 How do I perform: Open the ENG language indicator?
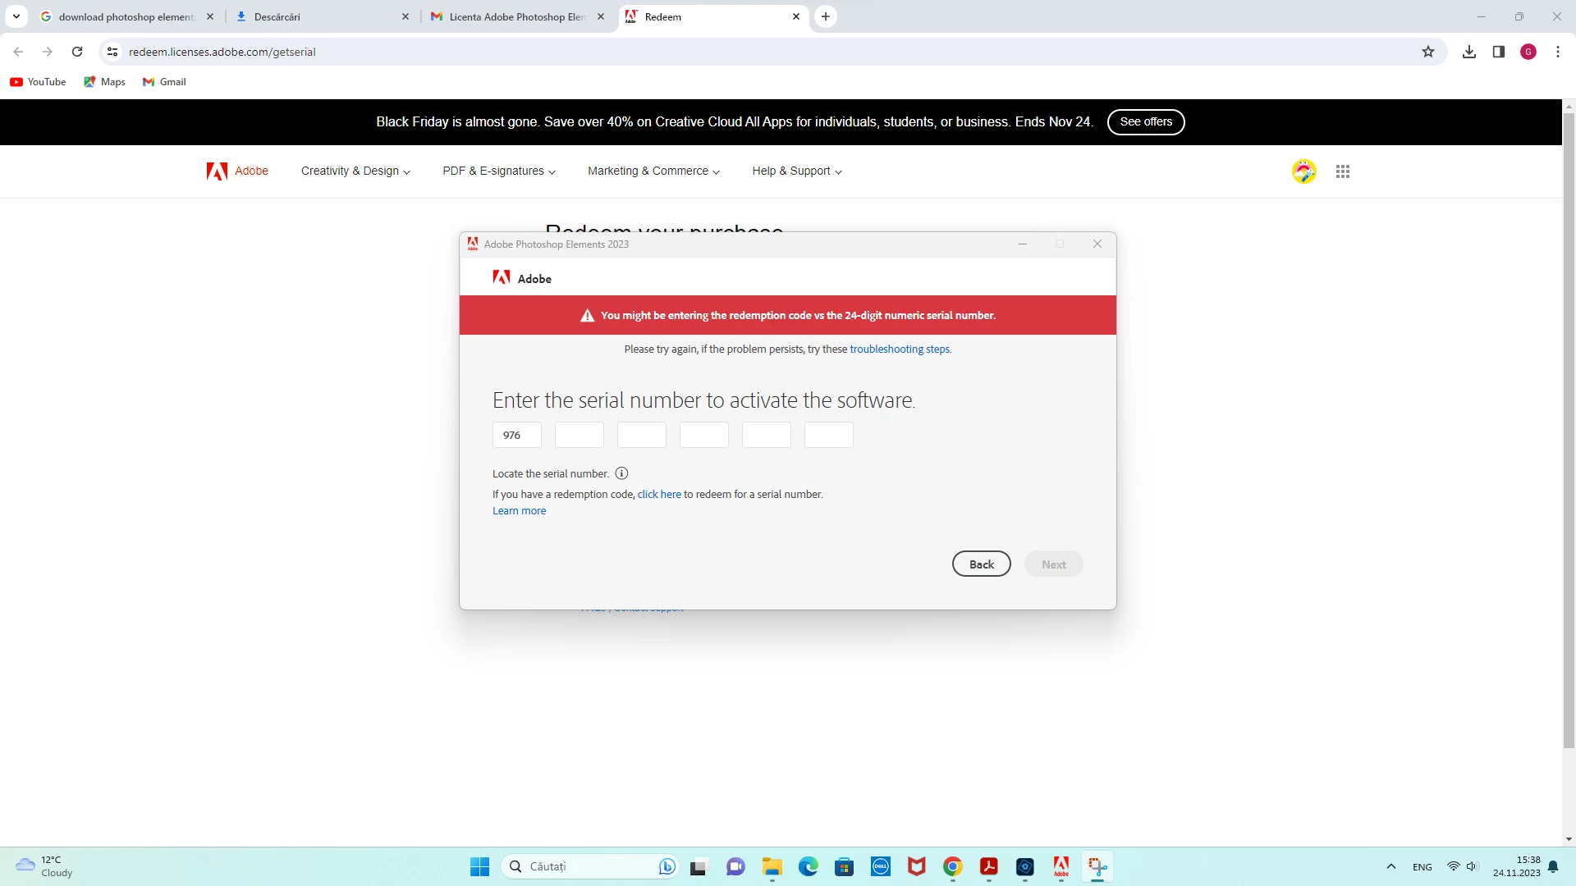point(1423,866)
